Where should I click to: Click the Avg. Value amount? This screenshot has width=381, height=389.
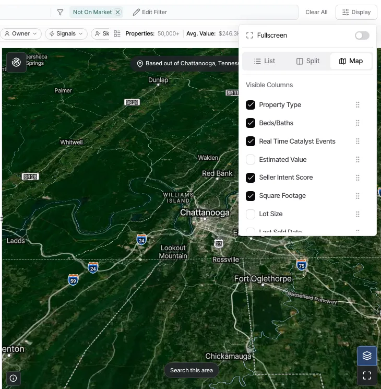229,33
